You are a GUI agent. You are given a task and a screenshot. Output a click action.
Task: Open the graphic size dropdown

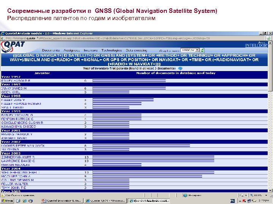197,50
